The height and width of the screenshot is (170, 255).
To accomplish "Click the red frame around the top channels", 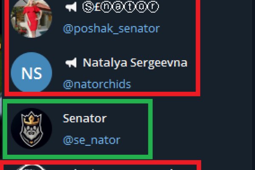I will 198,47.
